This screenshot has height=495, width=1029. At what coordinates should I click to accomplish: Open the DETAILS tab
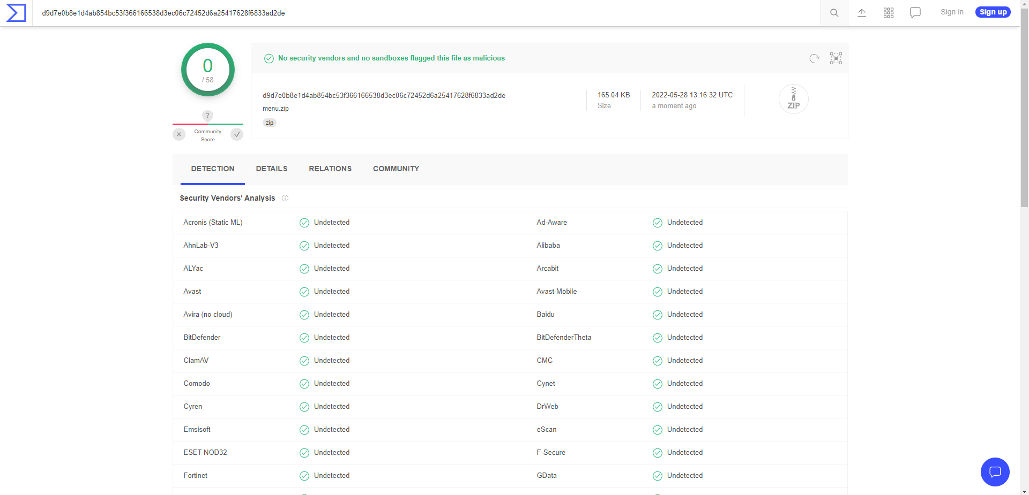click(272, 169)
